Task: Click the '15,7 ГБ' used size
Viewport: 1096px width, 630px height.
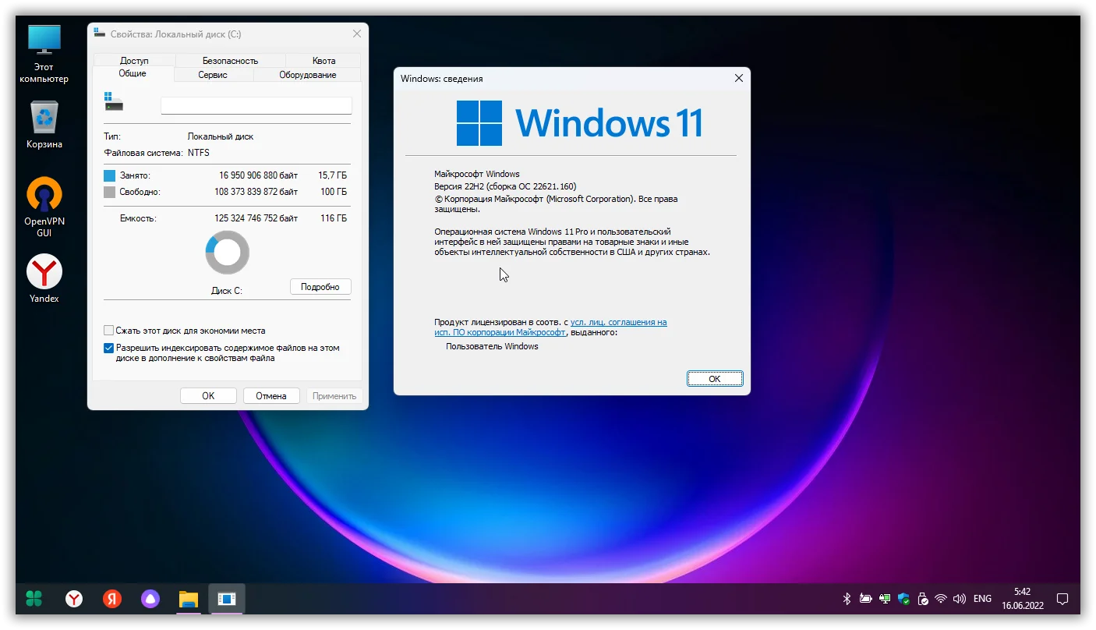Action: [x=332, y=175]
